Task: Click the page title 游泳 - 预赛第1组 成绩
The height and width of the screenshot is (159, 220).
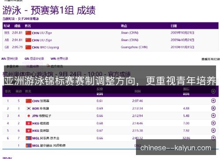Action: (49, 10)
